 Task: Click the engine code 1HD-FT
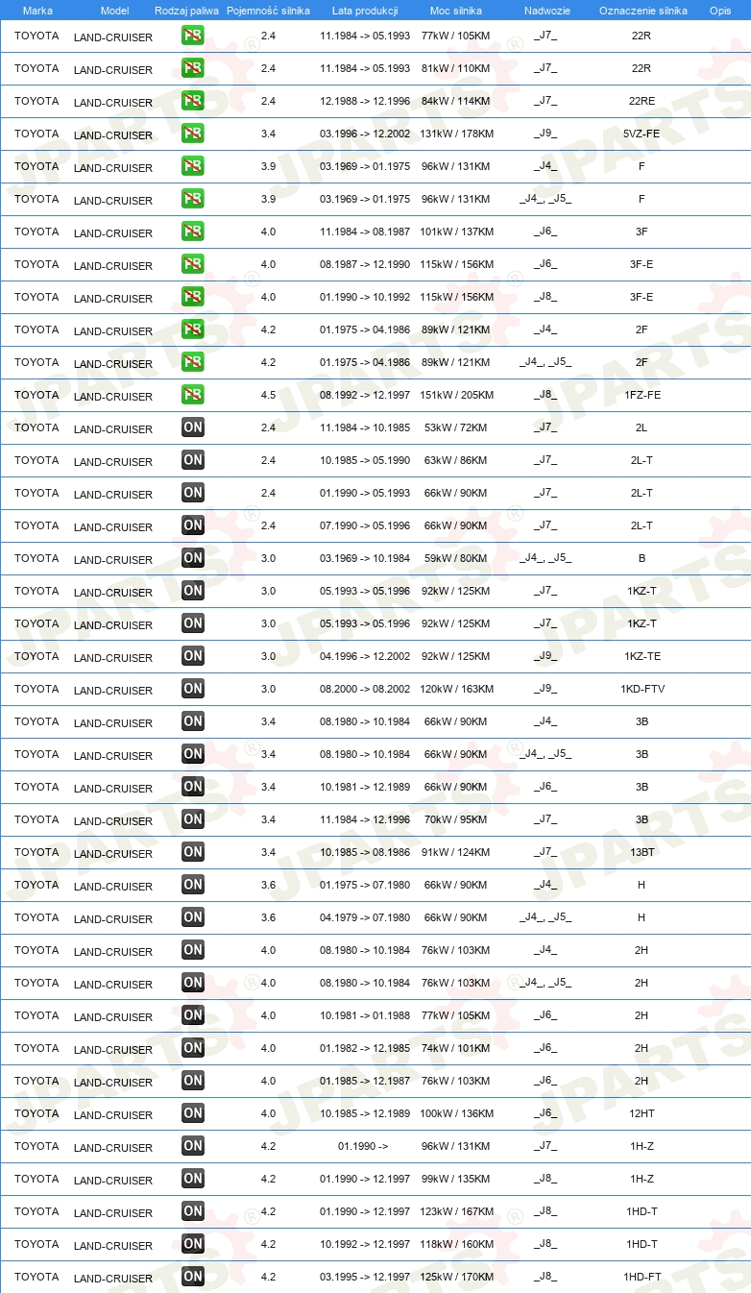(642, 1277)
